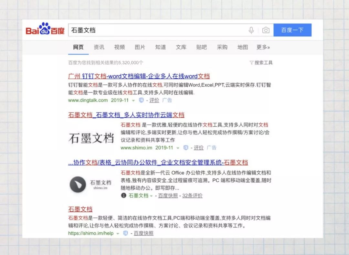The width and height of the screenshot is (349, 255).
Task: Click inside the search input containing 石墨文档
Action: click(x=129, y=30)
